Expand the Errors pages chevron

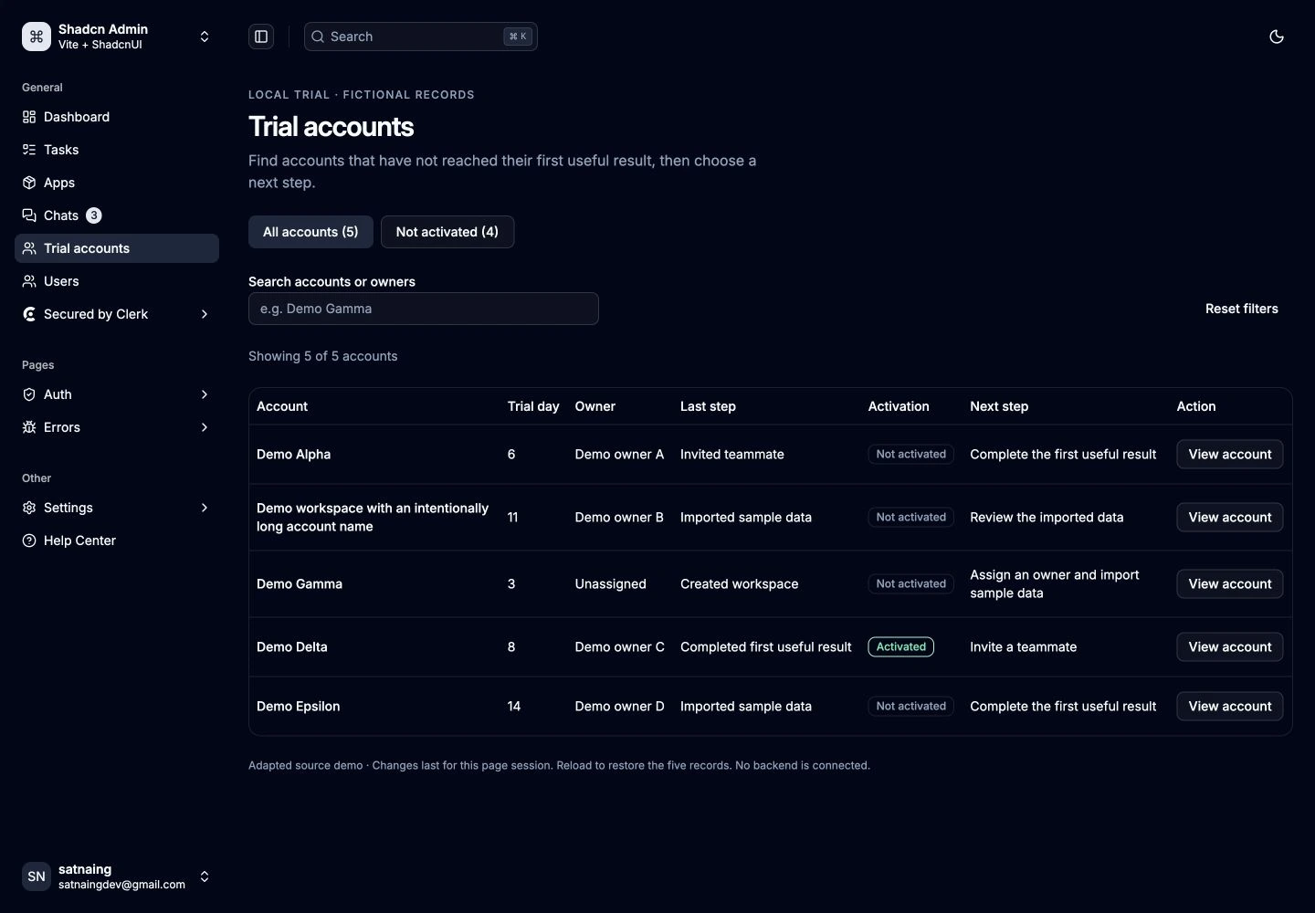205,427
